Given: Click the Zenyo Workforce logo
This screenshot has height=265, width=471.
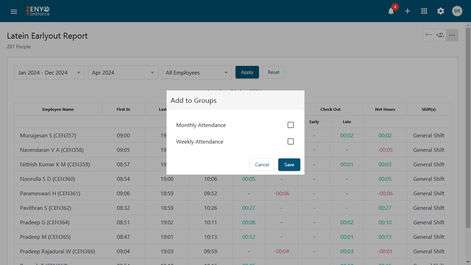Looking at the screenshot, I should (38, 11).
